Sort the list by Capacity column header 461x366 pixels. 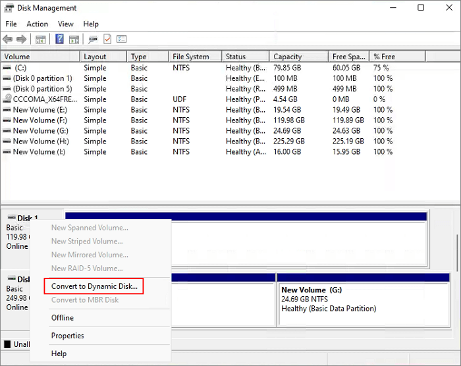(x=287, y=57)
